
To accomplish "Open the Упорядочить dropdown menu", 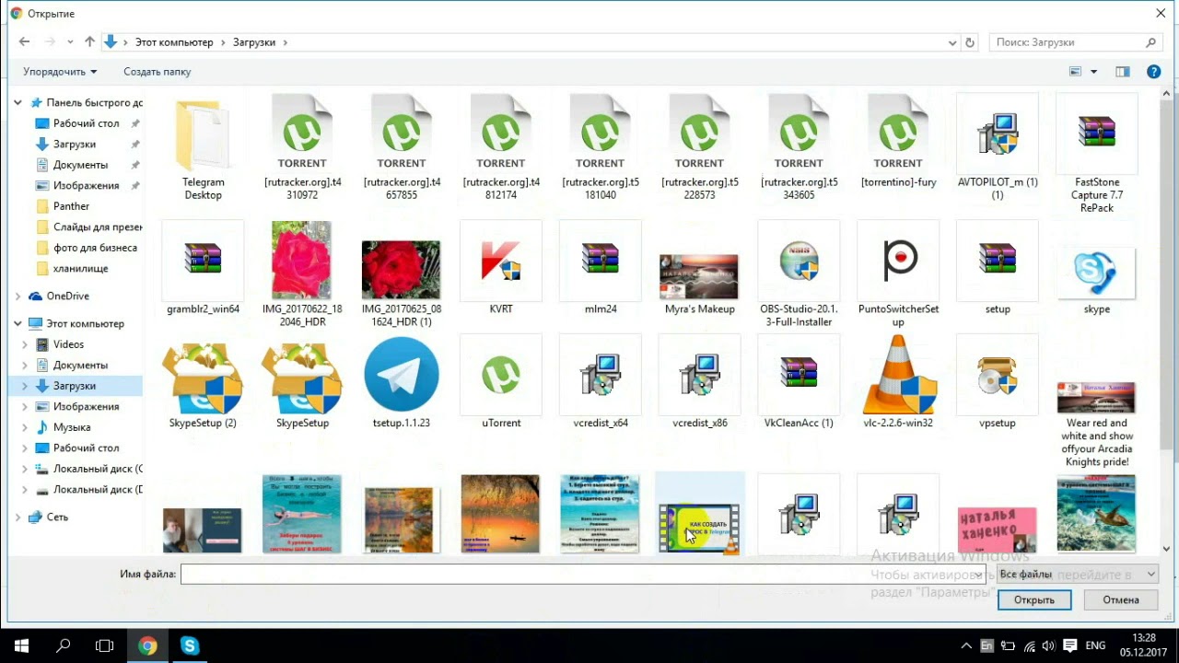I will tap(60, 72).
